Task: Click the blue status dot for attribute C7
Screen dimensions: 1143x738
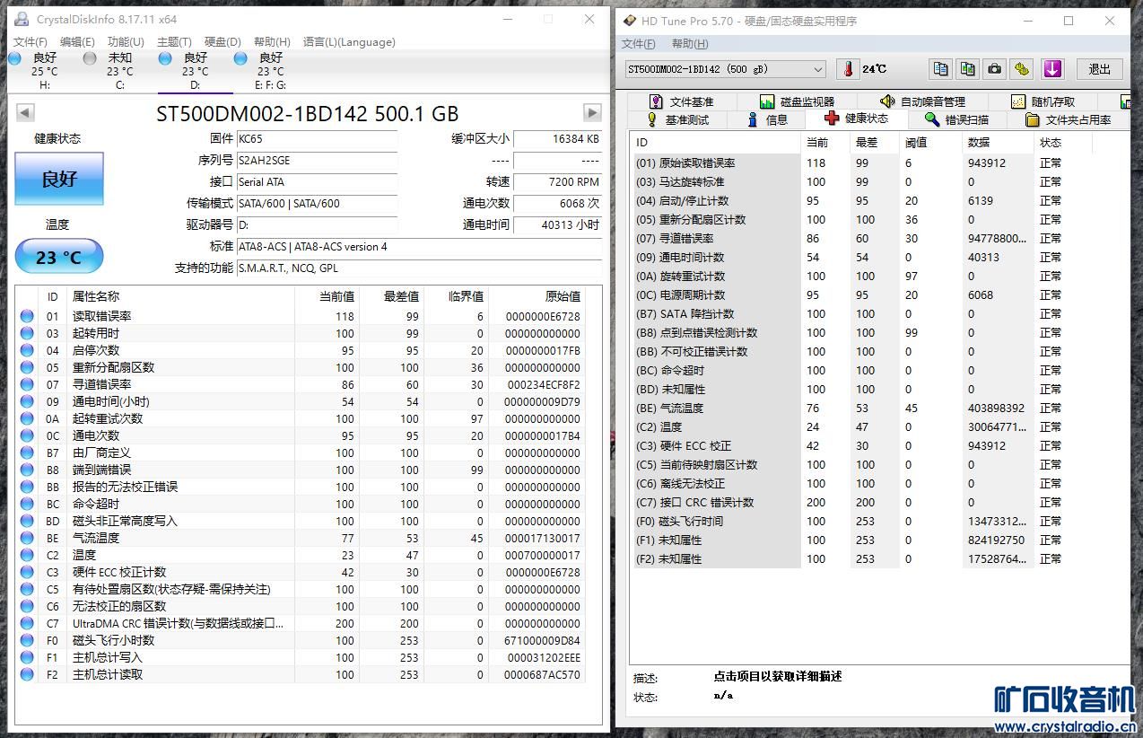Action: [x=27, y=623]
